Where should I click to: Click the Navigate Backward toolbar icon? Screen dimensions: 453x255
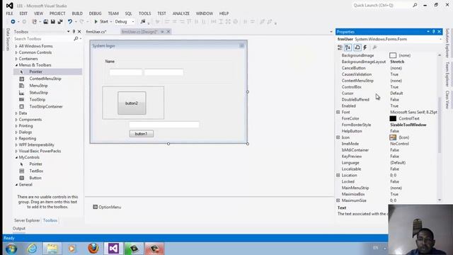13,22
